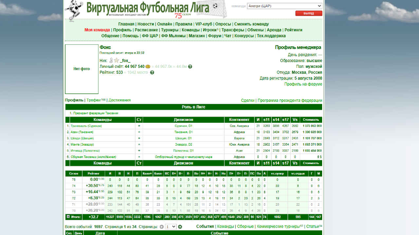Click the coin icon next to личный счёт
Viewport: 419px width, 235px height.
[148, 66]
